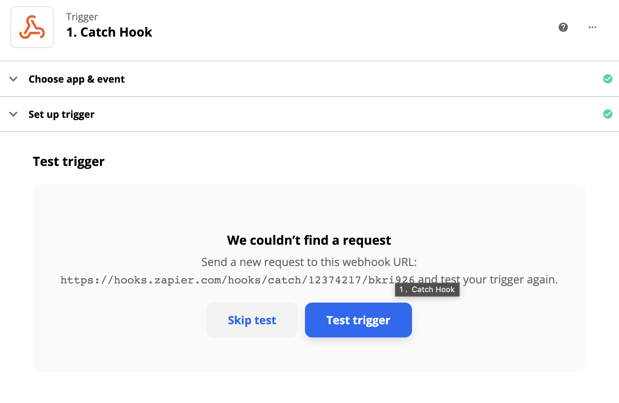Click the Send a new request instruction text
The height and width of the screenshot is (403, 619).
309,262
